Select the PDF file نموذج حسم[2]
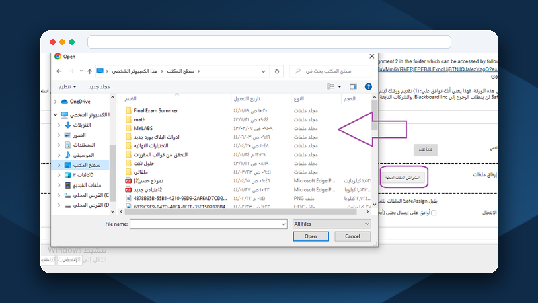 pyautogui.click(x=148, y=180)
